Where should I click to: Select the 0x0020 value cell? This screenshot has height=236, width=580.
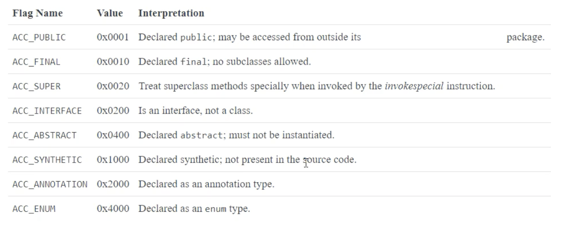tap(113, 86)
